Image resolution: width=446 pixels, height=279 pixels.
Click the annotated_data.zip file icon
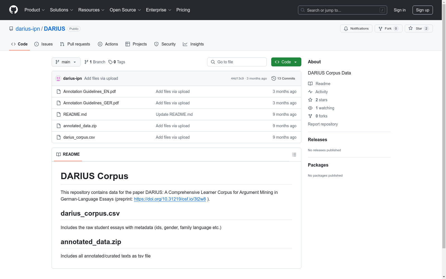(x=59, y=126)
